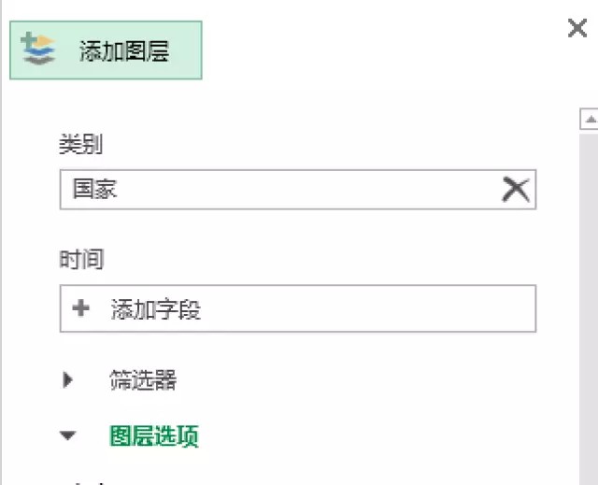Click empty space inside the 时间 field

point(374,309)
